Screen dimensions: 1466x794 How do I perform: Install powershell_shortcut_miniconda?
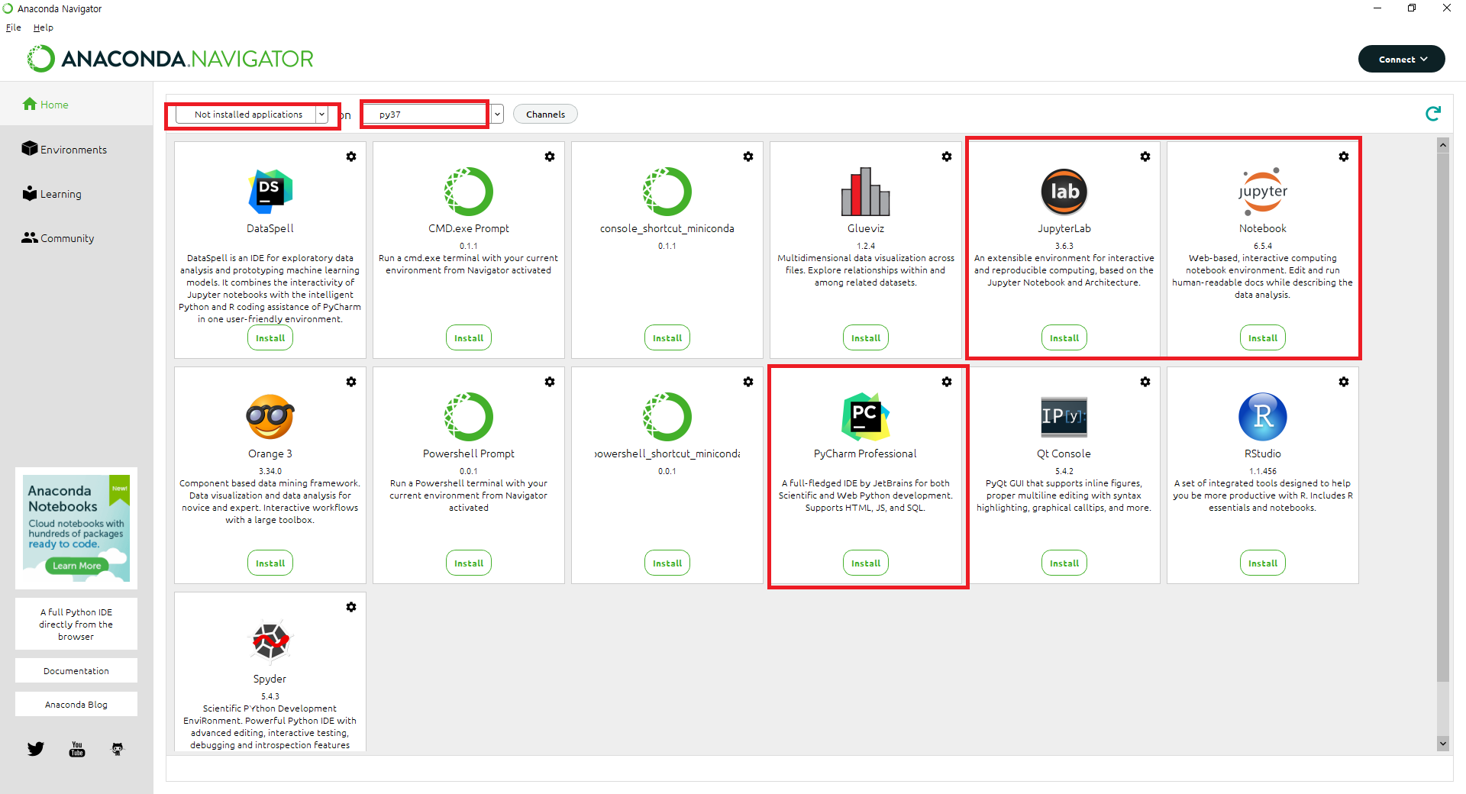pos(667,563)
